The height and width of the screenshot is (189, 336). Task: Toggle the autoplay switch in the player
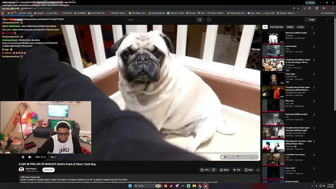coord(224,157)
